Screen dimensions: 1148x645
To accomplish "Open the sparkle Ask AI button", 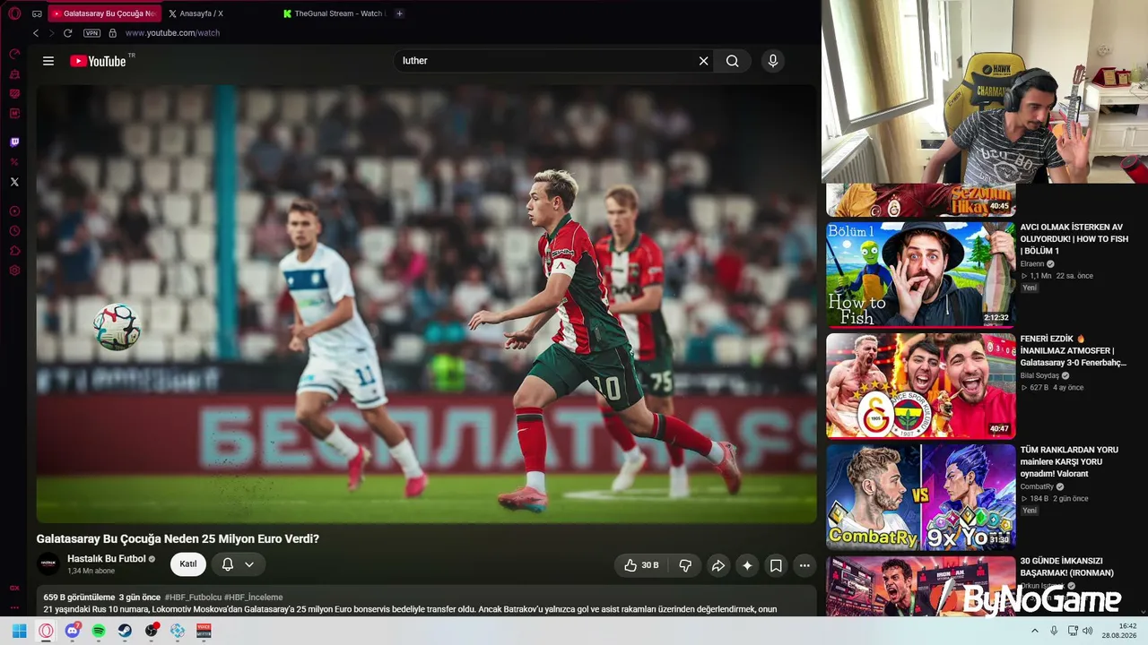I will [x=747, y=565].
